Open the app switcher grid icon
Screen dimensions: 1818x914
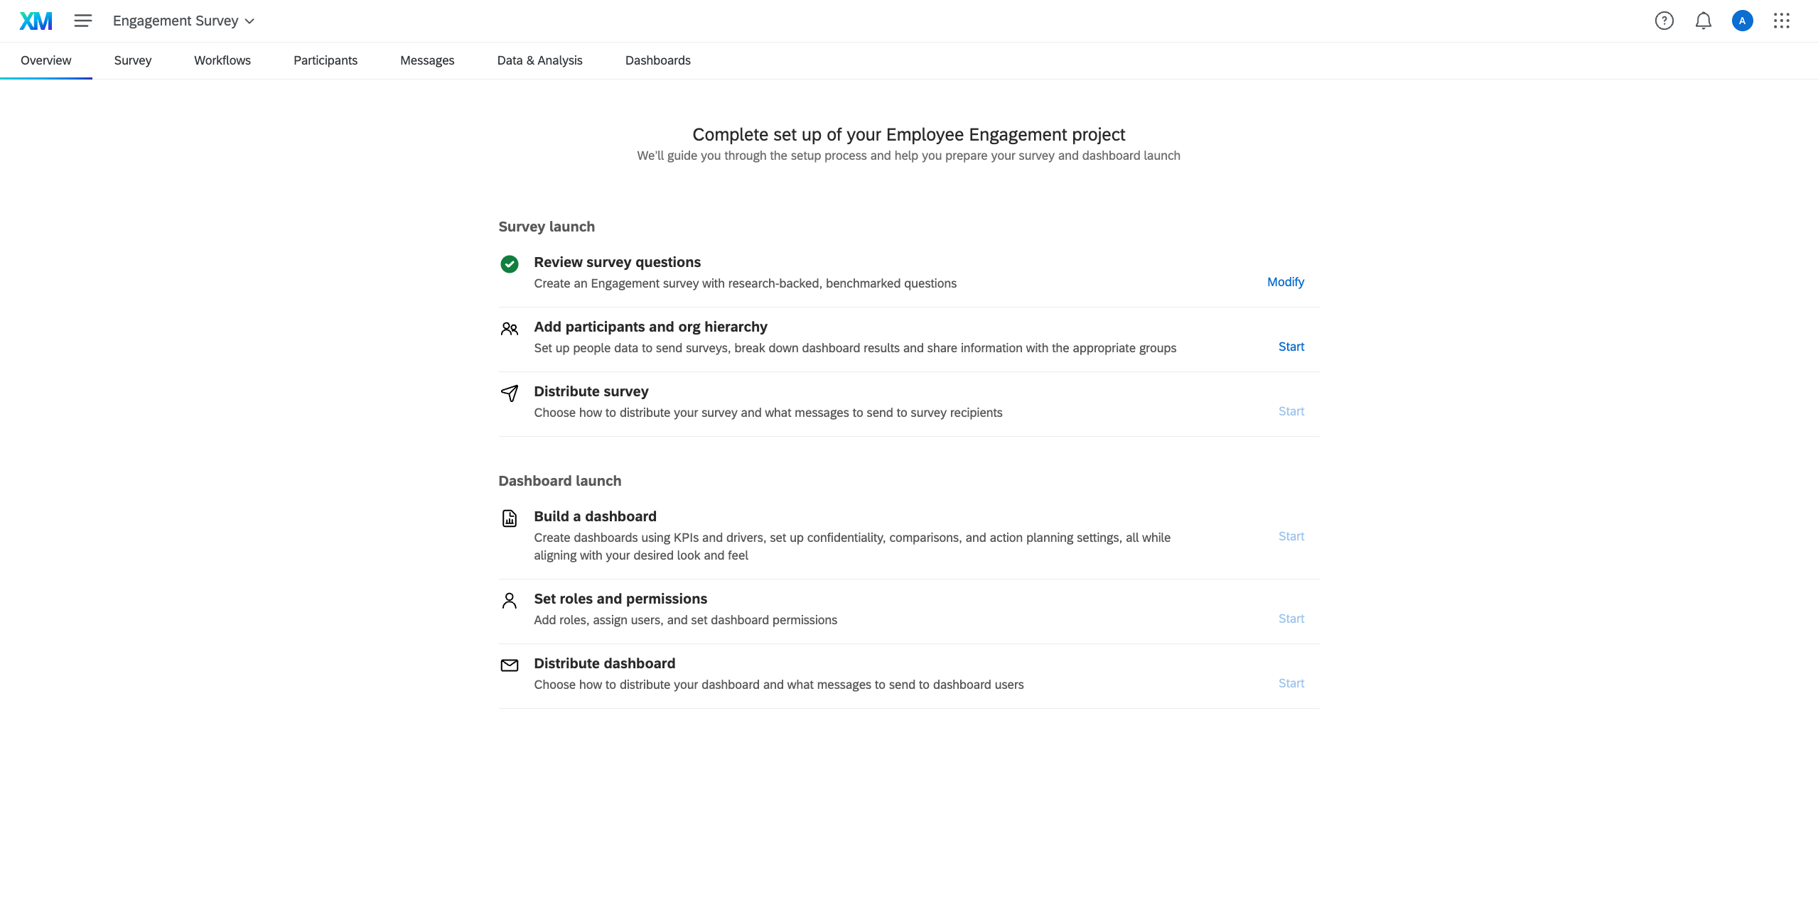[1782, 21]
